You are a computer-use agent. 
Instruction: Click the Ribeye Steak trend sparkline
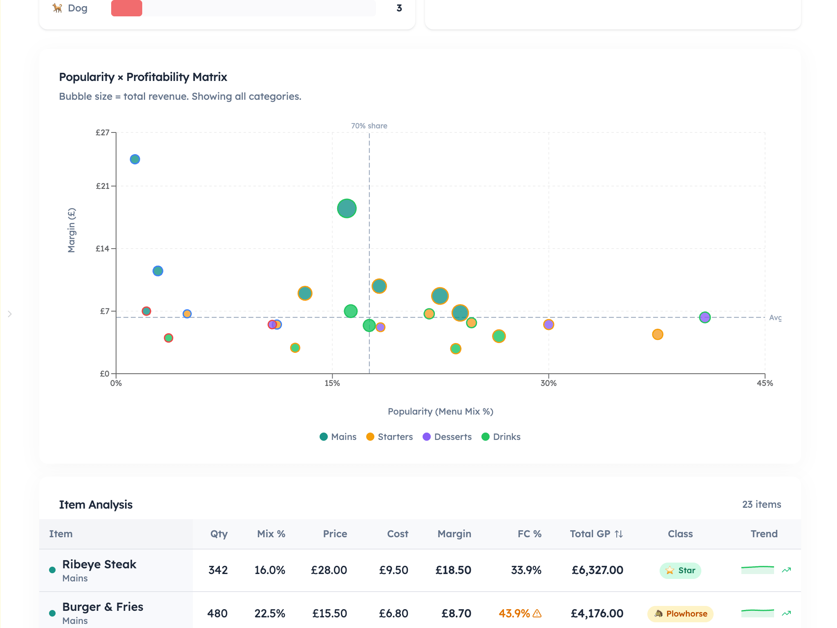pos(758,570)
